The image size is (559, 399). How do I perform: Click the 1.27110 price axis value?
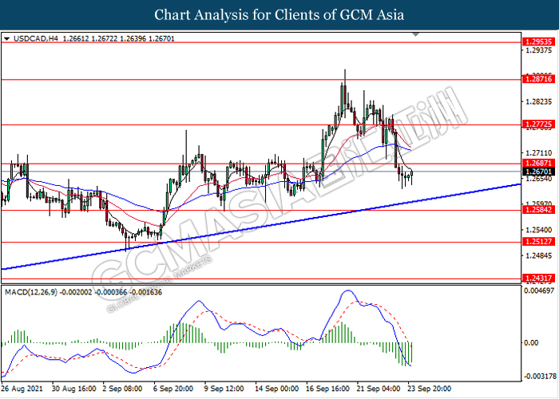coord(539,153)
